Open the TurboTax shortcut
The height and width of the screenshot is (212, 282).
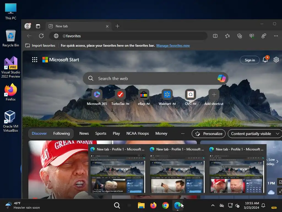pos(120,97)
